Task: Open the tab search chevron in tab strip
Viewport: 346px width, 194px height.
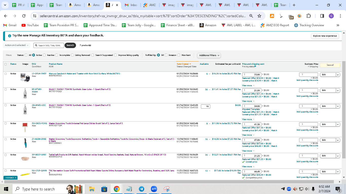Action: pyautogui.click(x=5, y=5)
